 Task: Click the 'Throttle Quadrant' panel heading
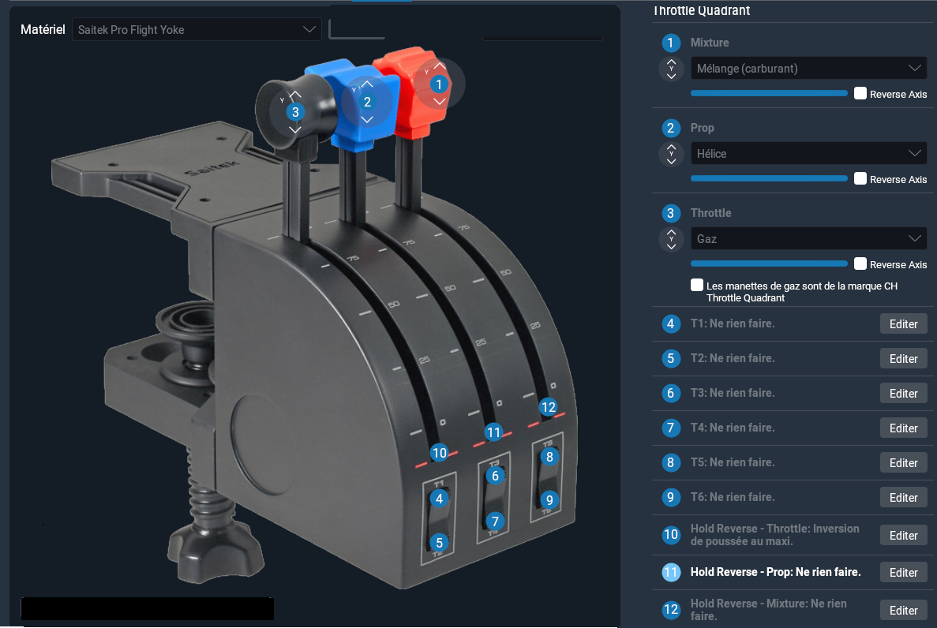pos(702,10)
